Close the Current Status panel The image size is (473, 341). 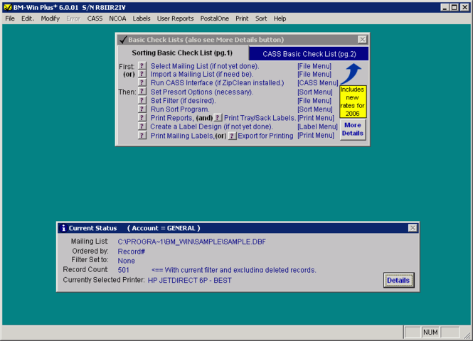(x=413, y=228)
